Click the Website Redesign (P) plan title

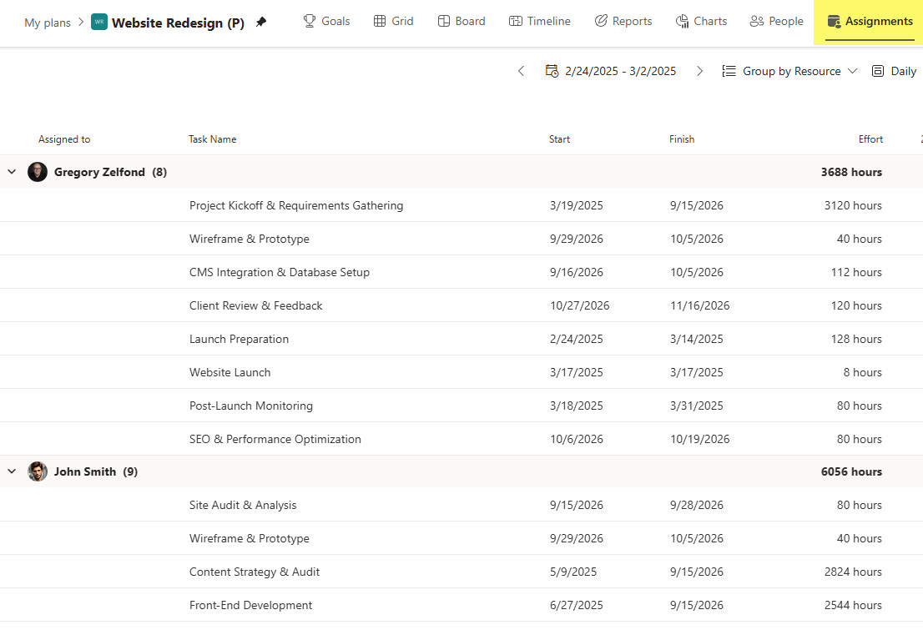click(x=178, y=23)
